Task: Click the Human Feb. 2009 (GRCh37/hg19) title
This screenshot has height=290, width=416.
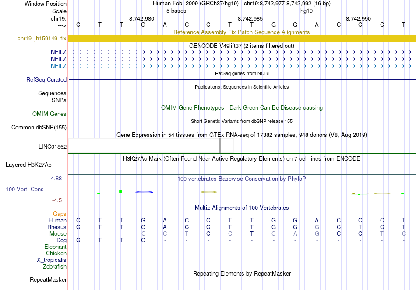Action: point(196,4)
